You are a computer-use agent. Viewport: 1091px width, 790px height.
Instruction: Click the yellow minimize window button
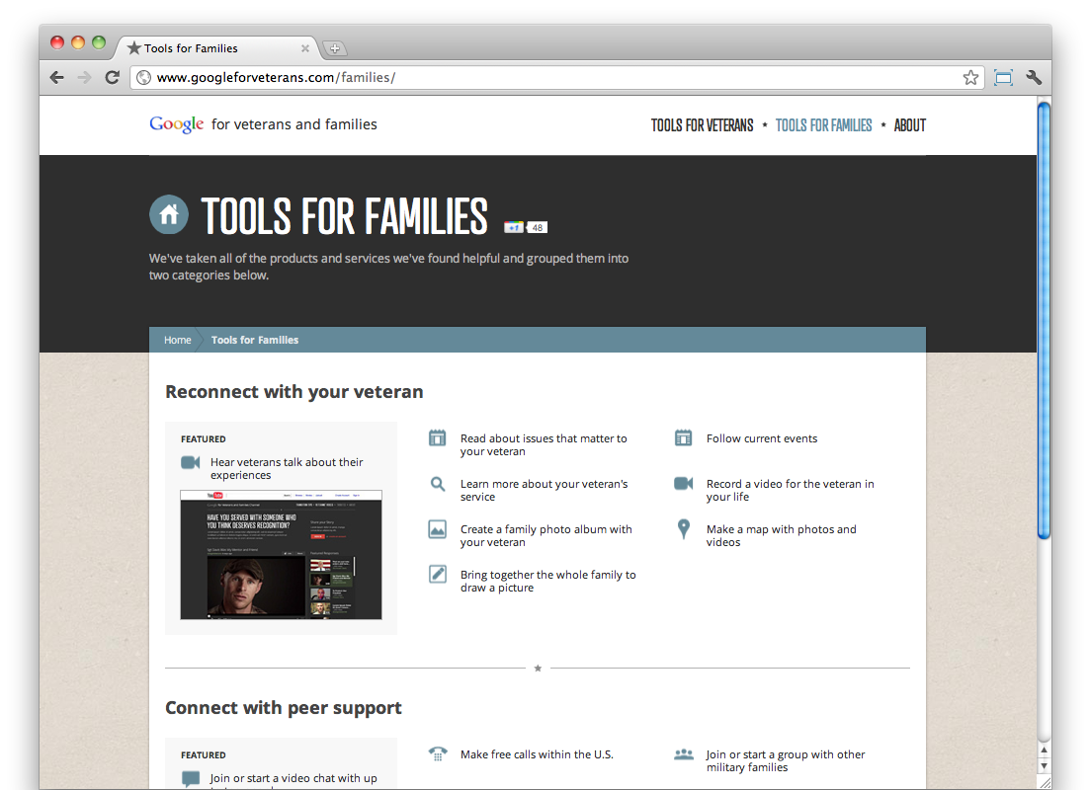tap(78, 42)
